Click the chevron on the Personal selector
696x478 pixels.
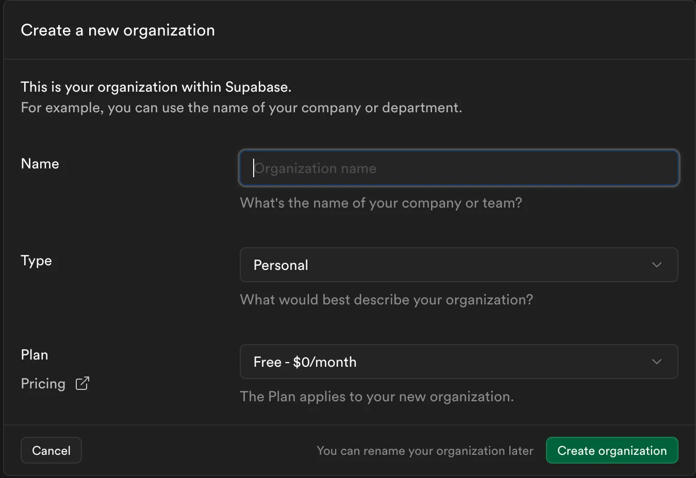click(656, 265)
